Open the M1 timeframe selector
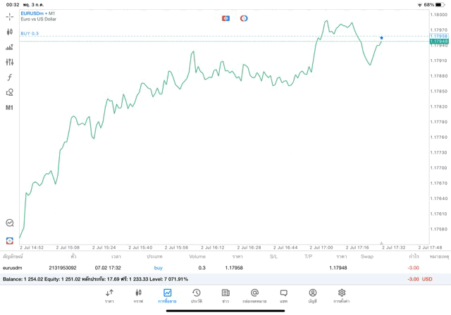The width and height of the screenshot is (451, 315). click(9, 108)
